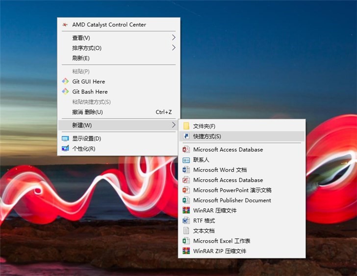Click the yellow folder icon for 文件夹(F)
This screenshot has height=276, width=357.
pos(186,126)
